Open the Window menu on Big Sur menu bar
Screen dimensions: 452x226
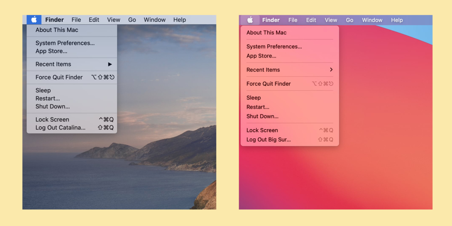point(372,20)
